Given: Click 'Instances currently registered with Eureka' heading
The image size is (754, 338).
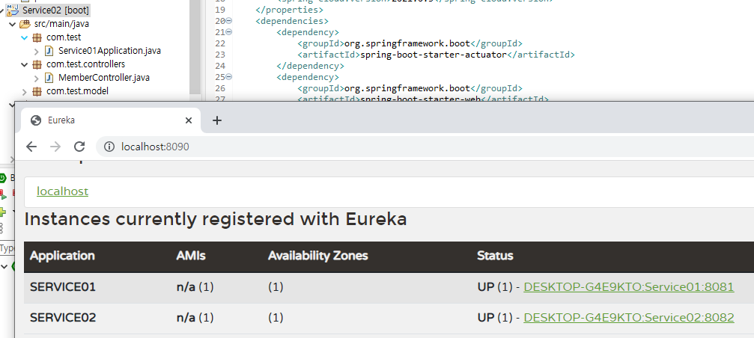Looking at the screenshot, I should coord(216,219).
